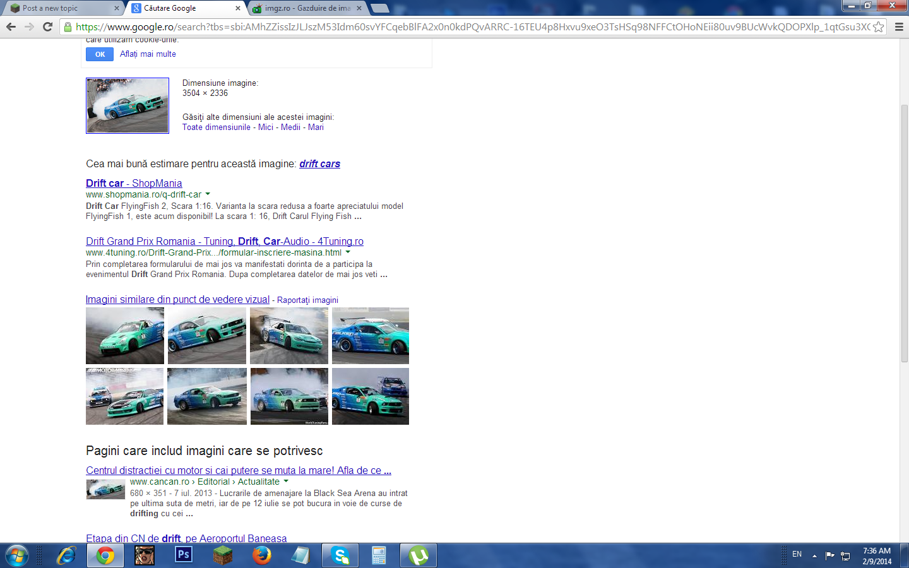Expand 4tuning.ro result options arrow
The width and height of the screenshot is (909, 568).
coord(348,252)
